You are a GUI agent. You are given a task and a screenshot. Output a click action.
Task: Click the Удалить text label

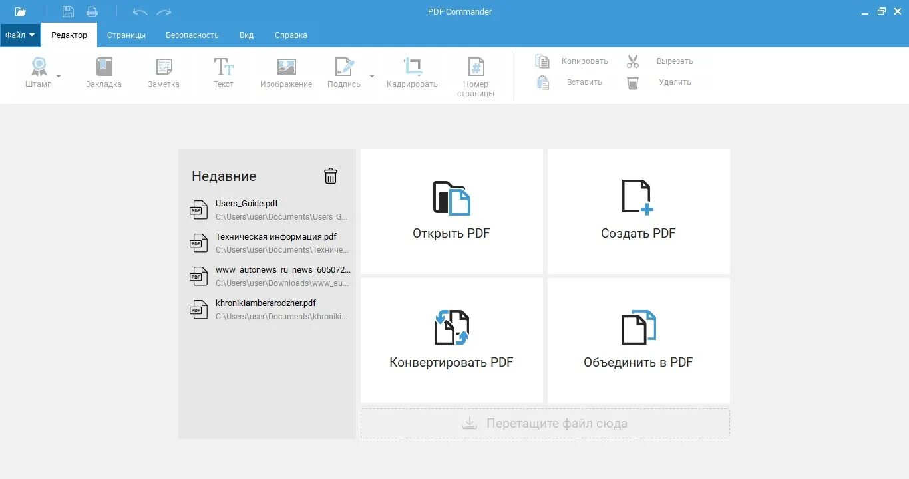point(675,82)
